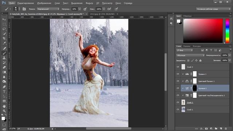Select the Gradient tool
The width and height of the screenshot is (233, 131).
tap(4, 72)
